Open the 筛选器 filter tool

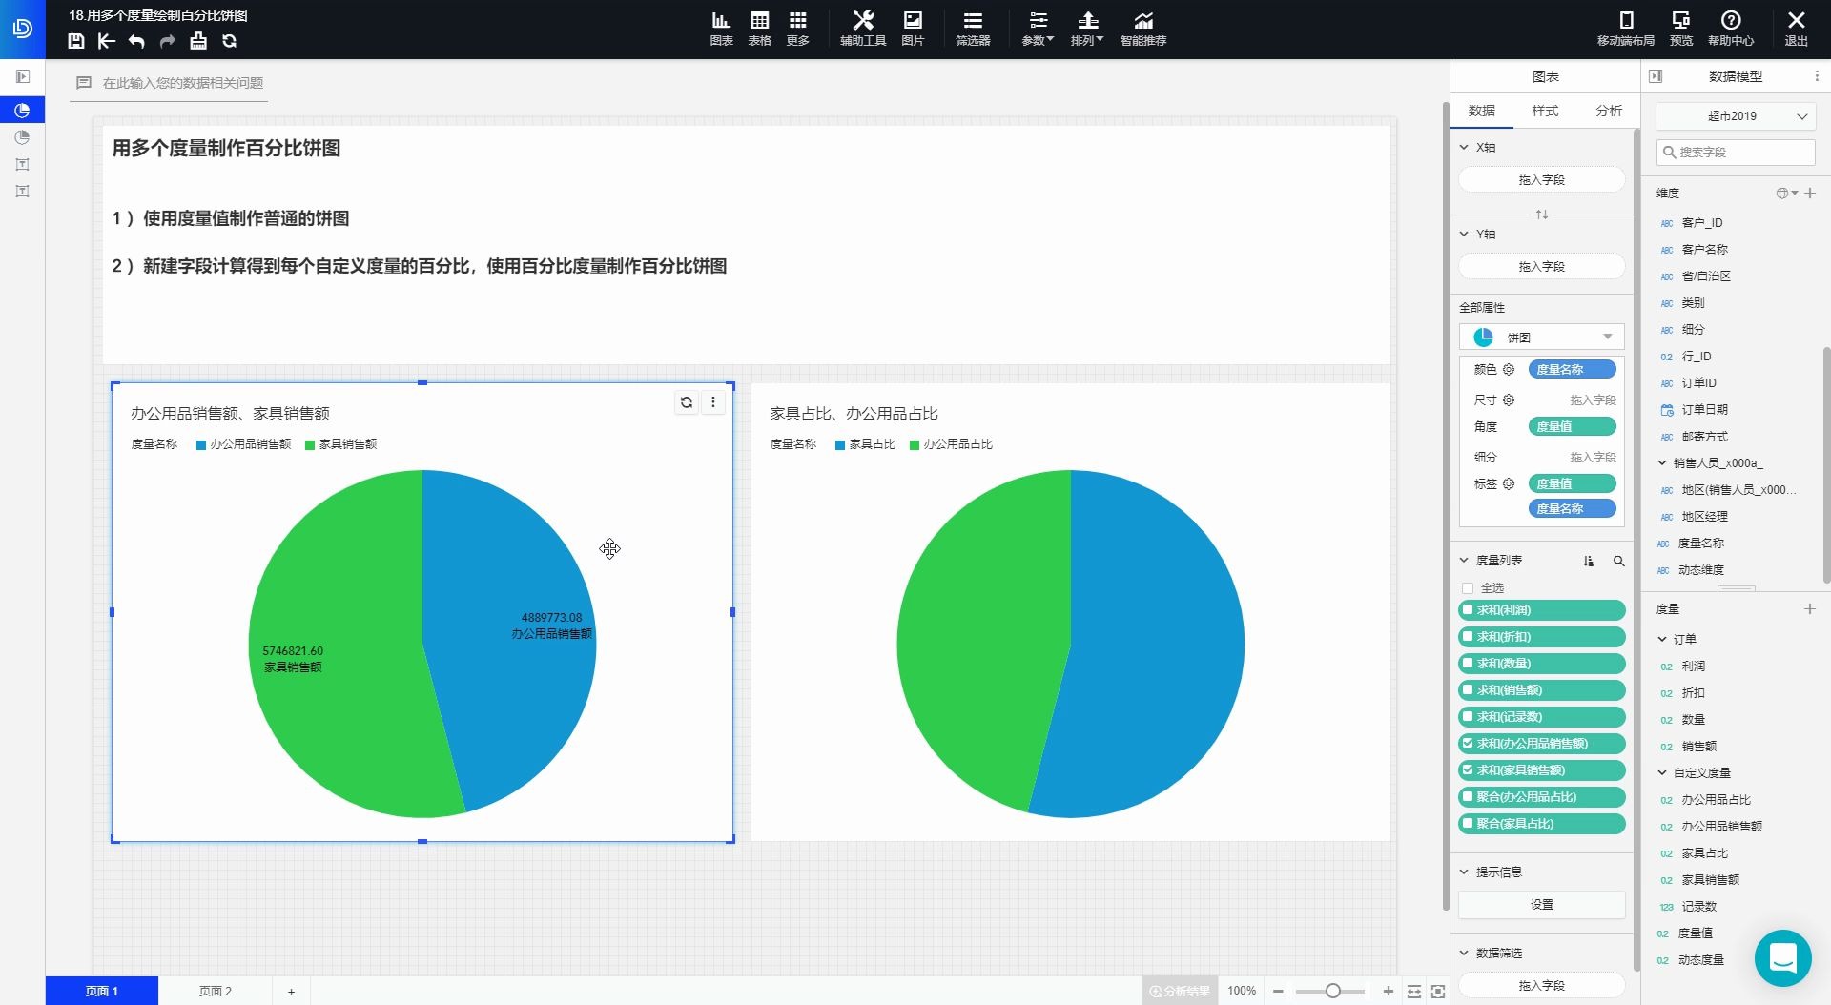[x=973, y=29]
